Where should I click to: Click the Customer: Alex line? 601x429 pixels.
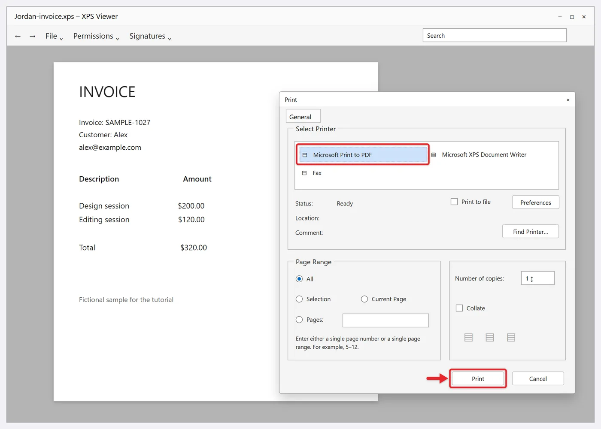click(x=103, y=135)
